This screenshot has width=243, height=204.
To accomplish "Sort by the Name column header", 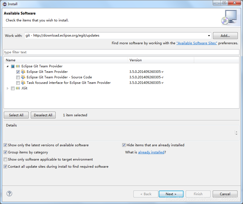I will [66, 60].
